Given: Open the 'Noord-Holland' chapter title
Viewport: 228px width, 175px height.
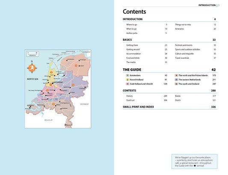Looking at the screenshot, I should click(x=136, y=80).
